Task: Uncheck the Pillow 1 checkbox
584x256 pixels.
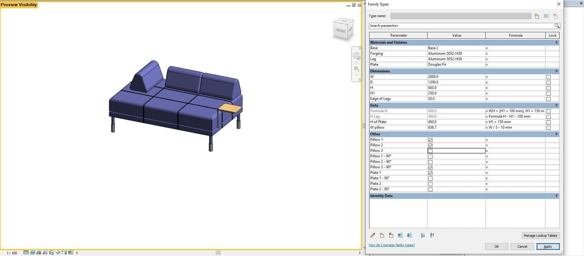Action: tap(430, 140)
